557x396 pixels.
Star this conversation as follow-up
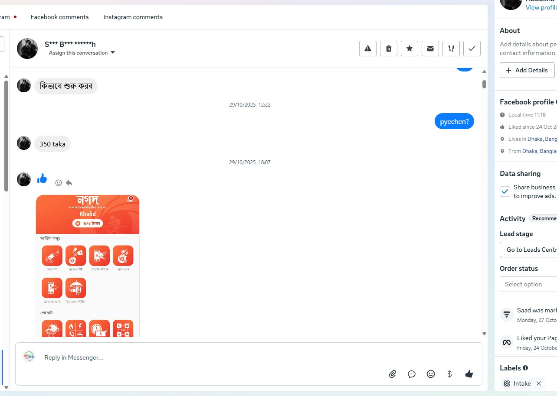click(x=410, y=49)
